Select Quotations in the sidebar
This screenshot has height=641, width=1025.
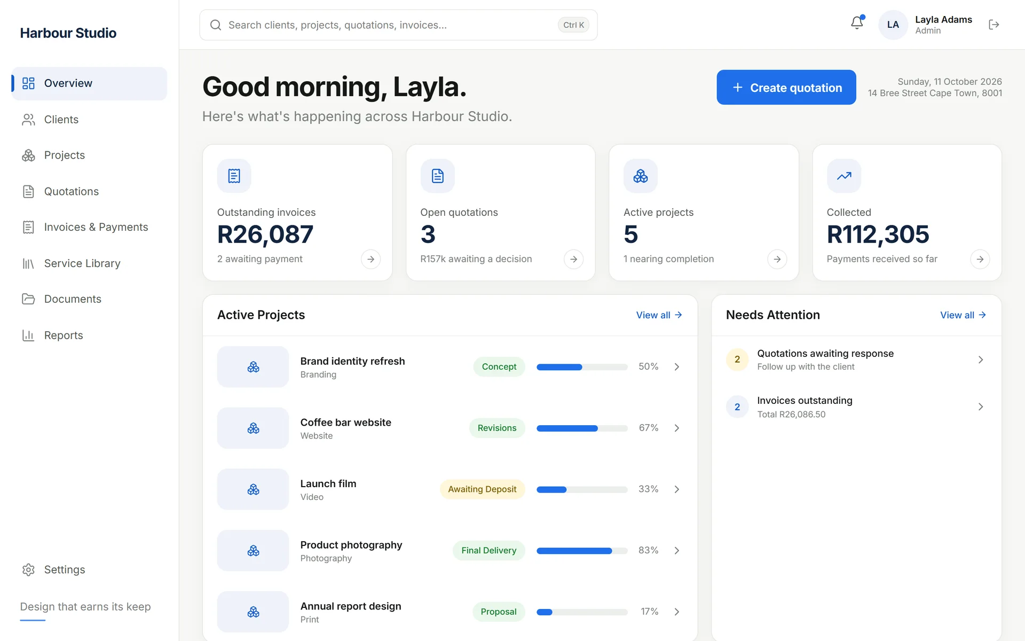pos(89,191)
